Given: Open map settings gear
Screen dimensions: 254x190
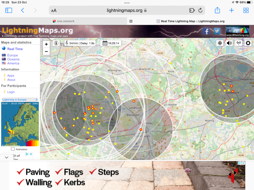Looking at the screenshot, I should pyautogui.click(x=248, y=43).
